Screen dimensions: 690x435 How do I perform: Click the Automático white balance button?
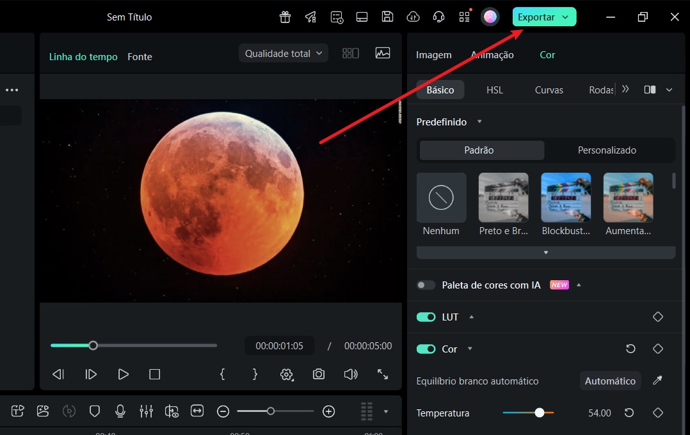click(609, 381)
